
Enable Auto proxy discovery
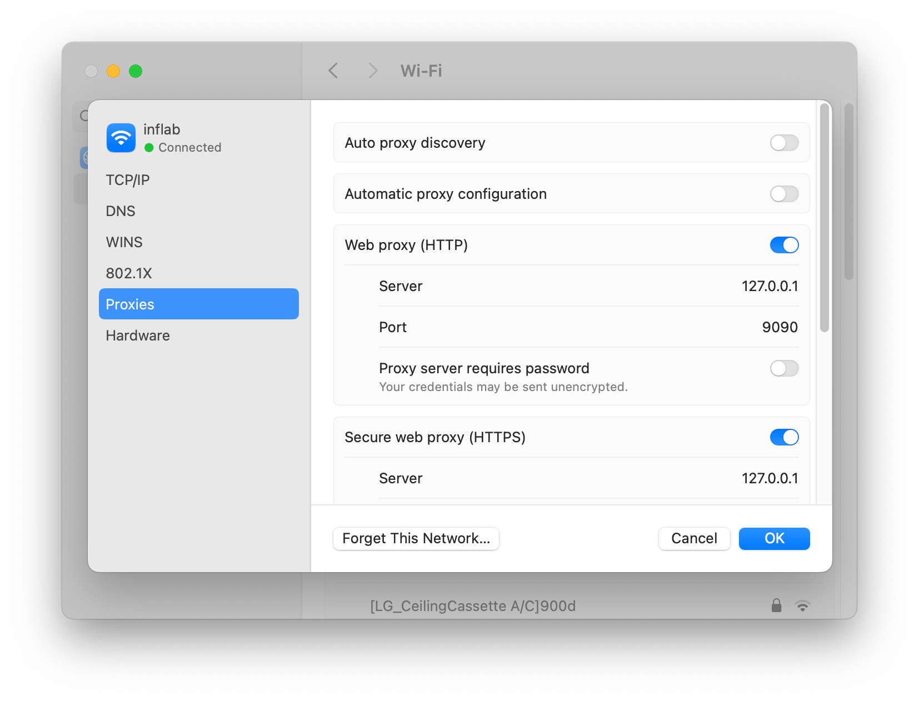tap(784, 143)
